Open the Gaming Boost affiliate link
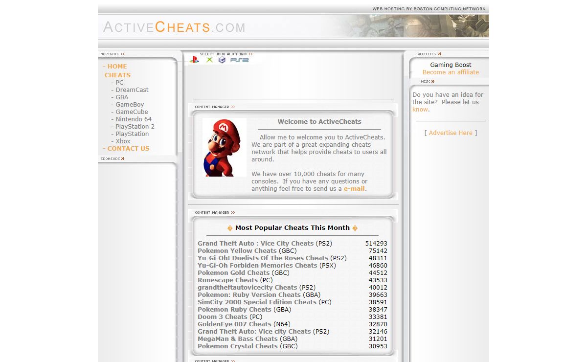The height and width of the screenshot is (362, 587). click(451, 65)
